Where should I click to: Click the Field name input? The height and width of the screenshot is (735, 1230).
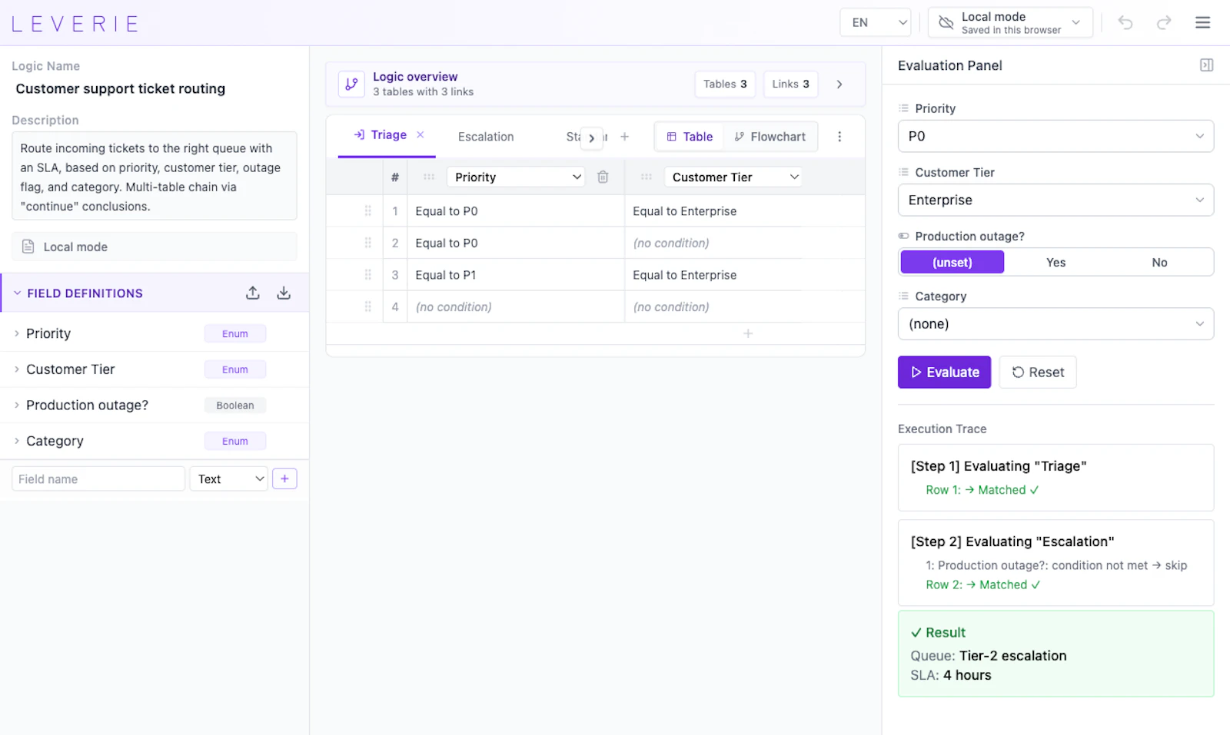point(98,478)
